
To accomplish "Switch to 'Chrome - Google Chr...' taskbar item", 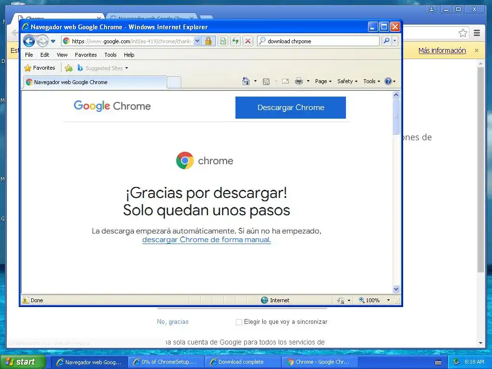I will [x=320, y=362].
